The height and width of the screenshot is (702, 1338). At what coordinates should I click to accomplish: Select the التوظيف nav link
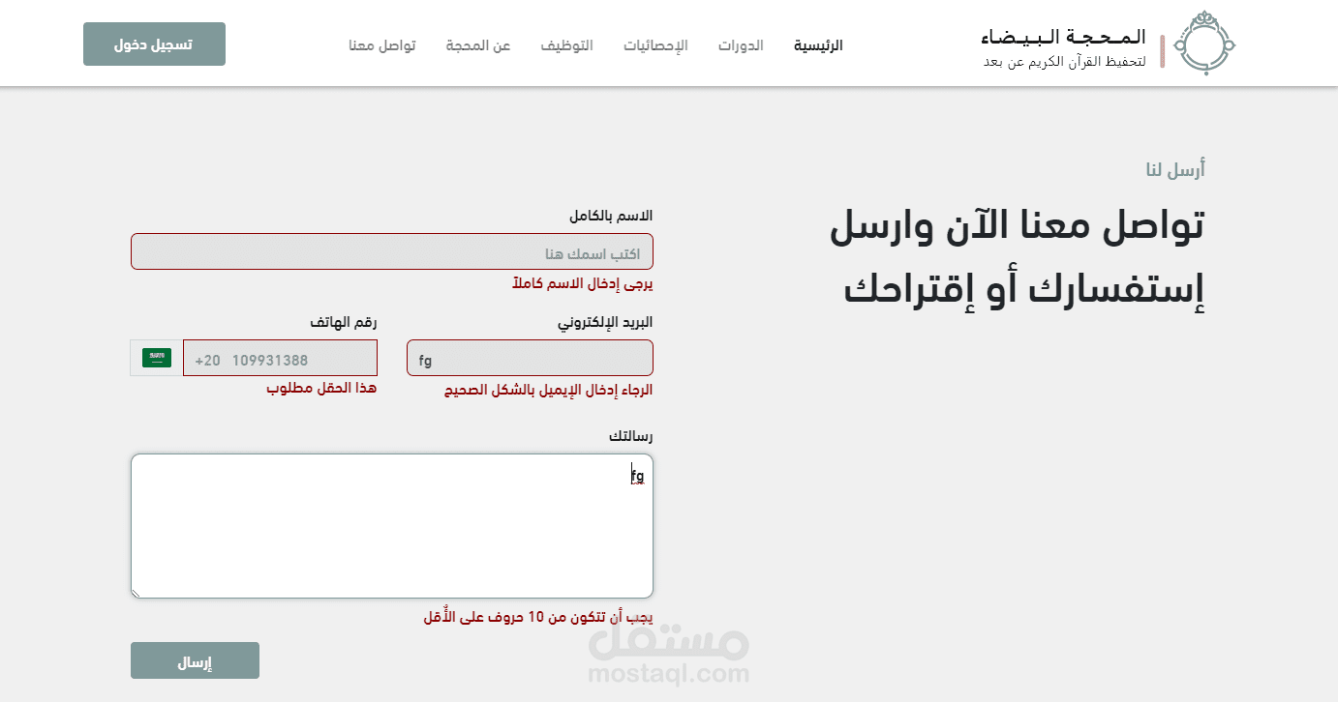coord(566,45)
